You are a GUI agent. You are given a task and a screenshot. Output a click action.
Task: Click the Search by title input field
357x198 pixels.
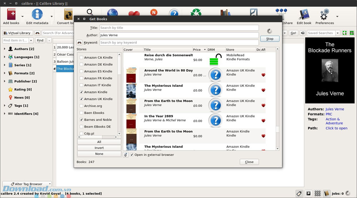tap(179, 28)
